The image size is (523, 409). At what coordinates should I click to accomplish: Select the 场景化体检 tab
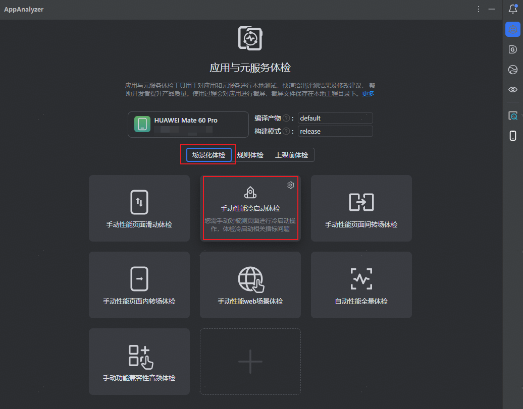(209, 155)
